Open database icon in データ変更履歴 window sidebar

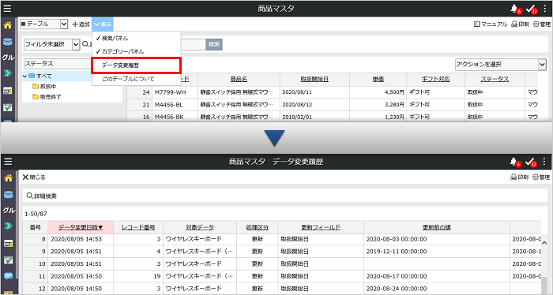point(8,194)
